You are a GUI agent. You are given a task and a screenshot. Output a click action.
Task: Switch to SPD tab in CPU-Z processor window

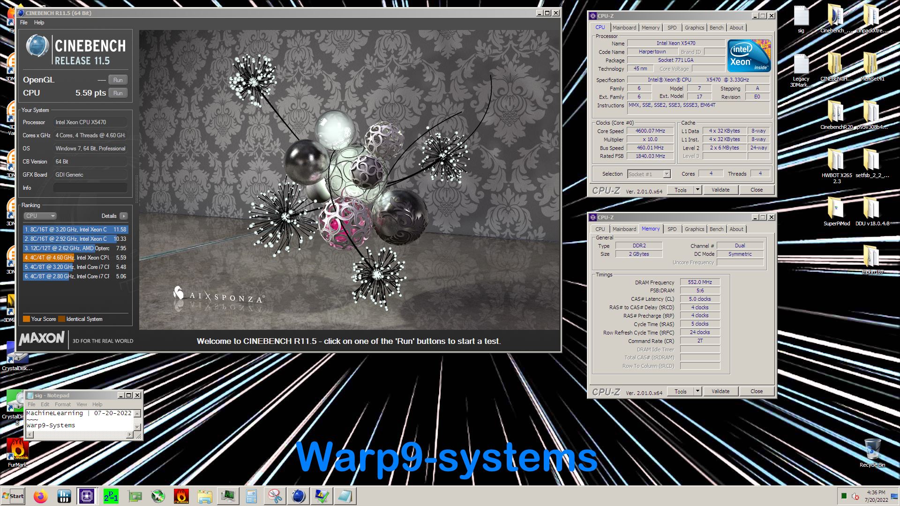672,28
